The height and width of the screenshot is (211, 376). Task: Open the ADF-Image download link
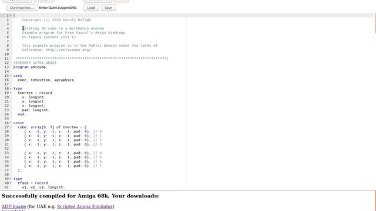coord(14,206)
